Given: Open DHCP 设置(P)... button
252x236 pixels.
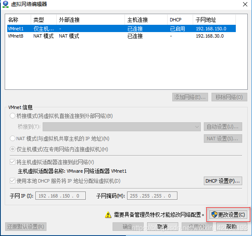Looking at the screenshot, I should 223,181.
